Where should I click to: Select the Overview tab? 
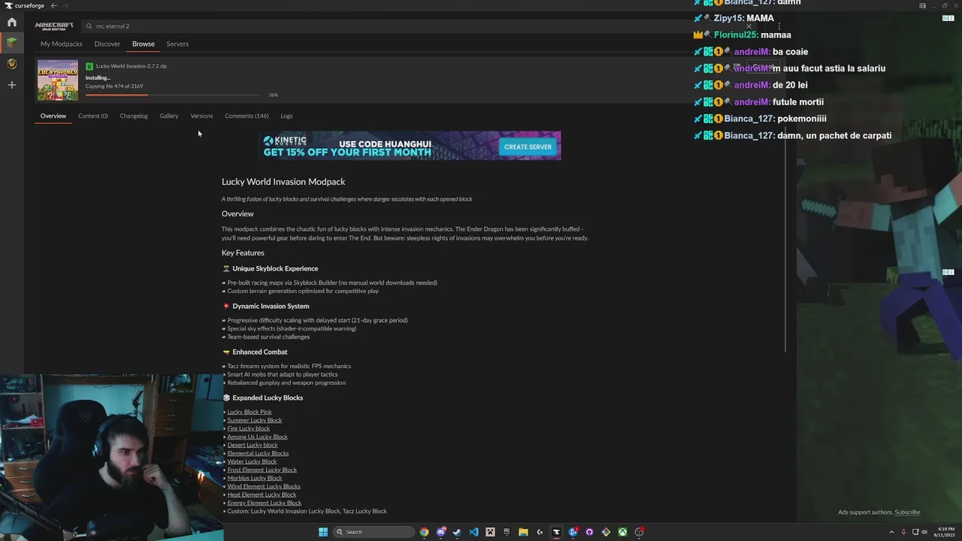tap(53, 116)
